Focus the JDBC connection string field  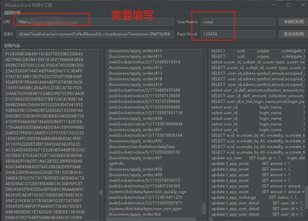(x=95, y=34)
